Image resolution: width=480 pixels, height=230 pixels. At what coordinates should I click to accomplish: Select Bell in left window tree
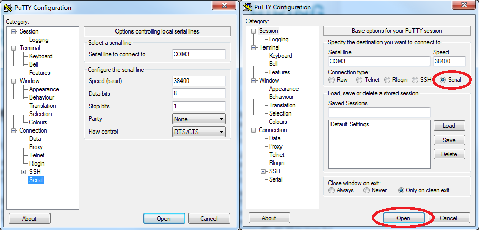click(x=34, y=64)
